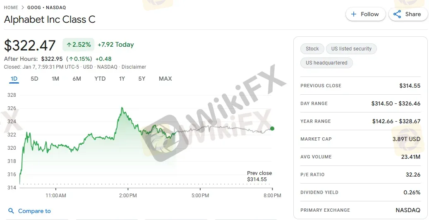
Task: Switch to the 5D chart tab
Action: [34, 79]
